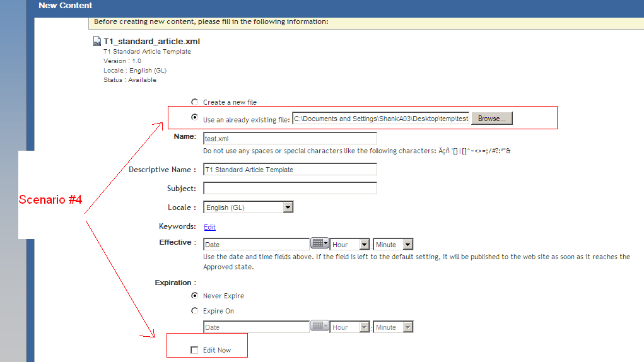The height and width of the screenshot is (362, 644).
Task: Select the T1_standard_article.xml title text
Action: 151,41
